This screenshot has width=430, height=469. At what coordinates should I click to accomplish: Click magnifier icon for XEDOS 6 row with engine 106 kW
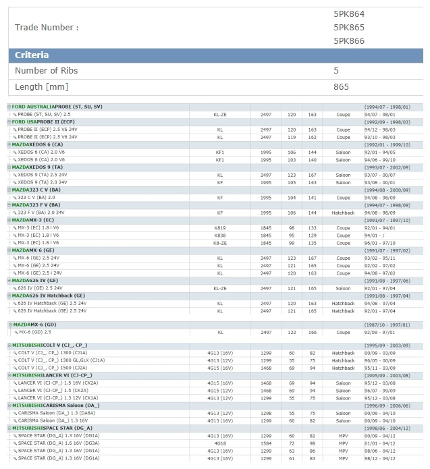pos(15,153)
